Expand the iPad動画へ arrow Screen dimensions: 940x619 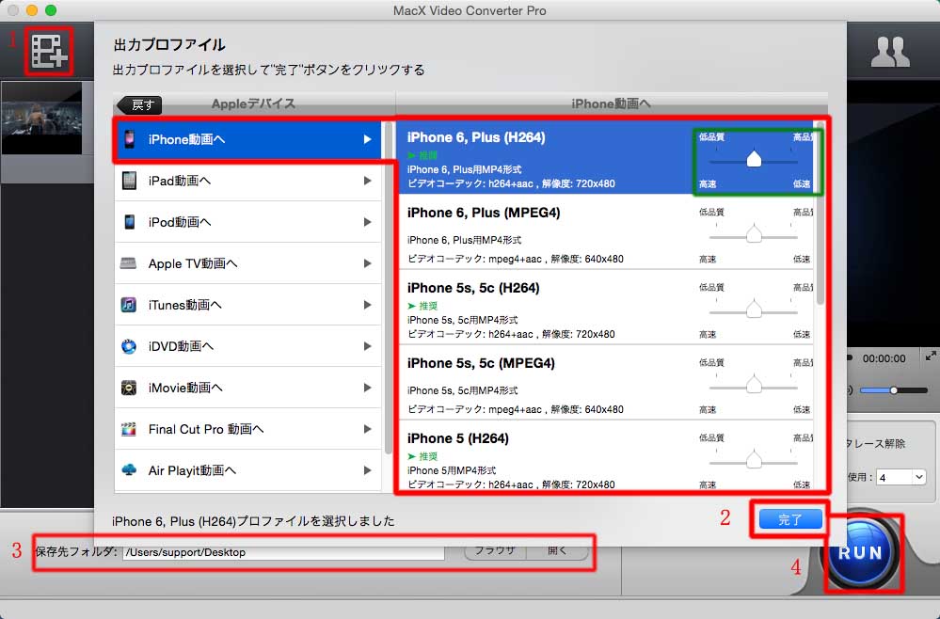(x=368, y=181)
